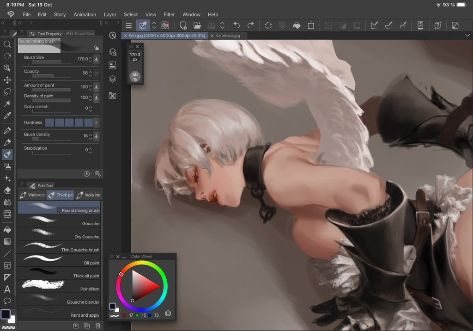473x331 pixels.
Task: Select the Lasso selection tool
Action: 7,92
